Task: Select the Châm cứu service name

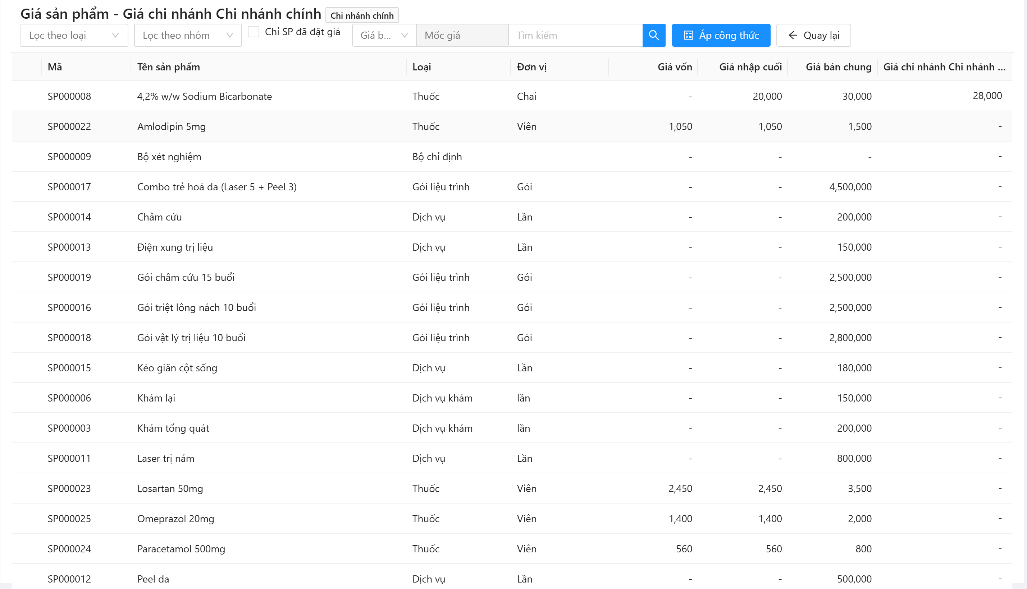Action: point(160,217)
